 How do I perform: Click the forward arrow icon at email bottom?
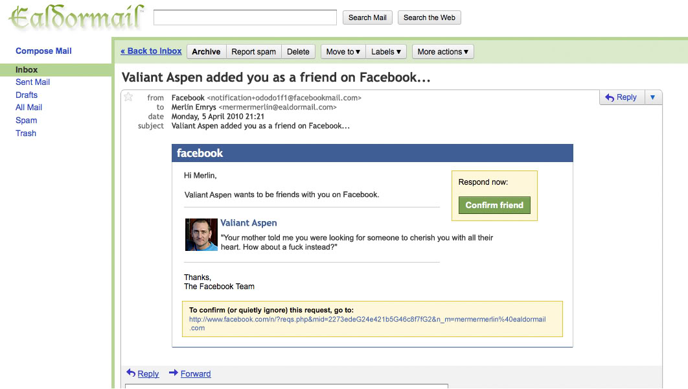[x=174, y=373]
